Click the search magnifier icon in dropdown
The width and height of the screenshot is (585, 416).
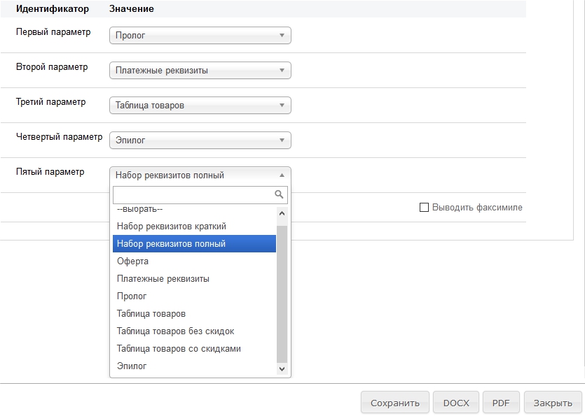click(279, 194)
